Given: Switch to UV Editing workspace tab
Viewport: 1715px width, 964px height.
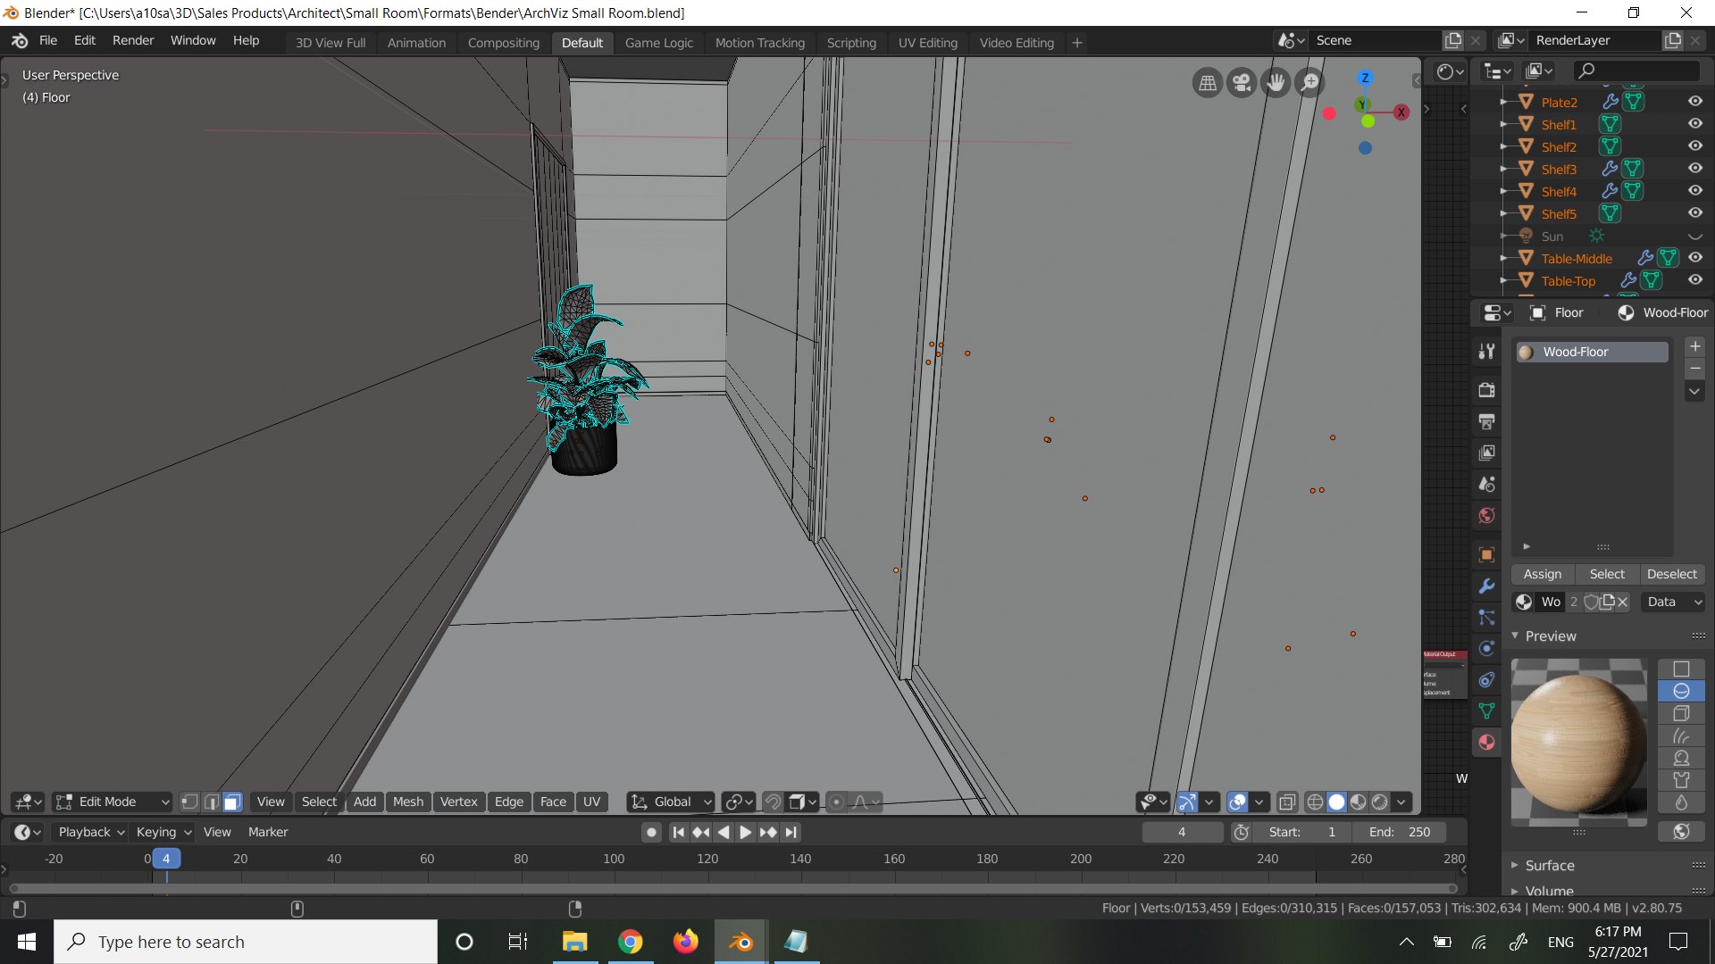Looking at the screenshot, I should 927,43.
